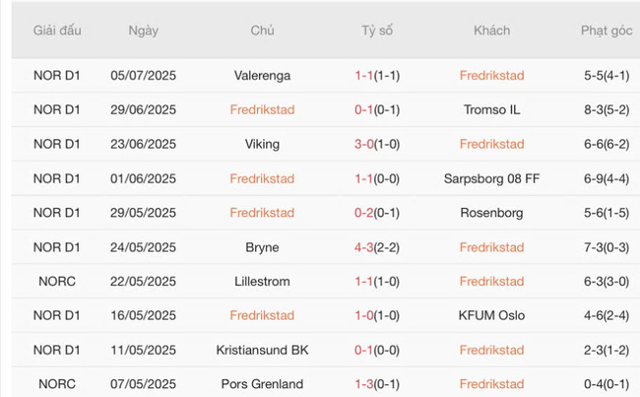The width and height of the screenshot is (640, 397).
Task: Open the Bryne team link
Action: tap(262, 247)
